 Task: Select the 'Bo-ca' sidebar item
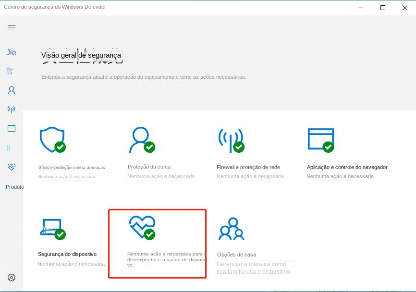pos(10,71)
